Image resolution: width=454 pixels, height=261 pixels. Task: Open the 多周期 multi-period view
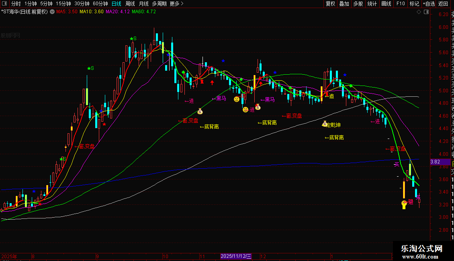tap(159, 4)
